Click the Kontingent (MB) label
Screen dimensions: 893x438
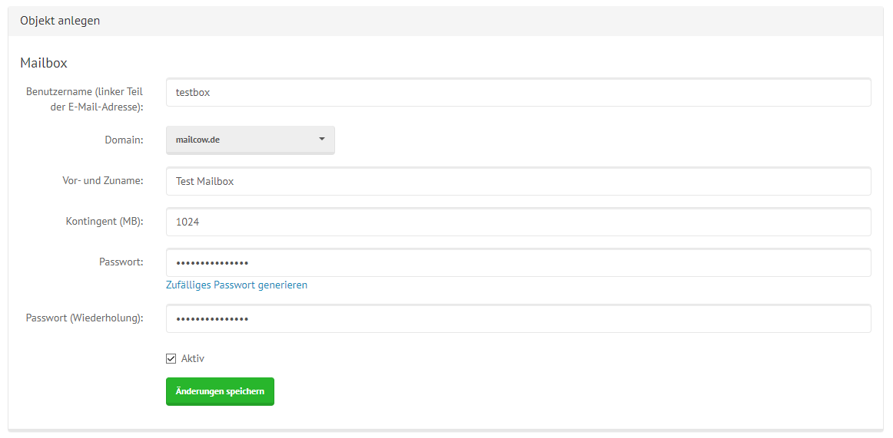coord(105,221)
